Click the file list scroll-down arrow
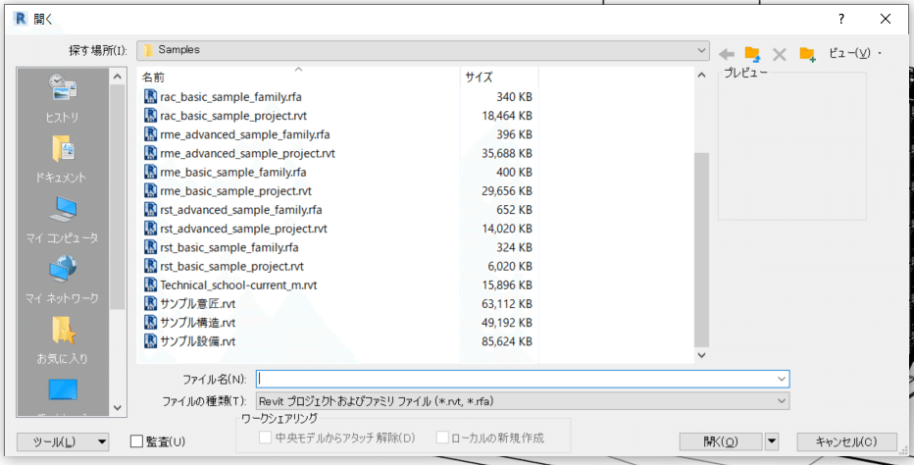The image size is (914, 465). [702, 355]
